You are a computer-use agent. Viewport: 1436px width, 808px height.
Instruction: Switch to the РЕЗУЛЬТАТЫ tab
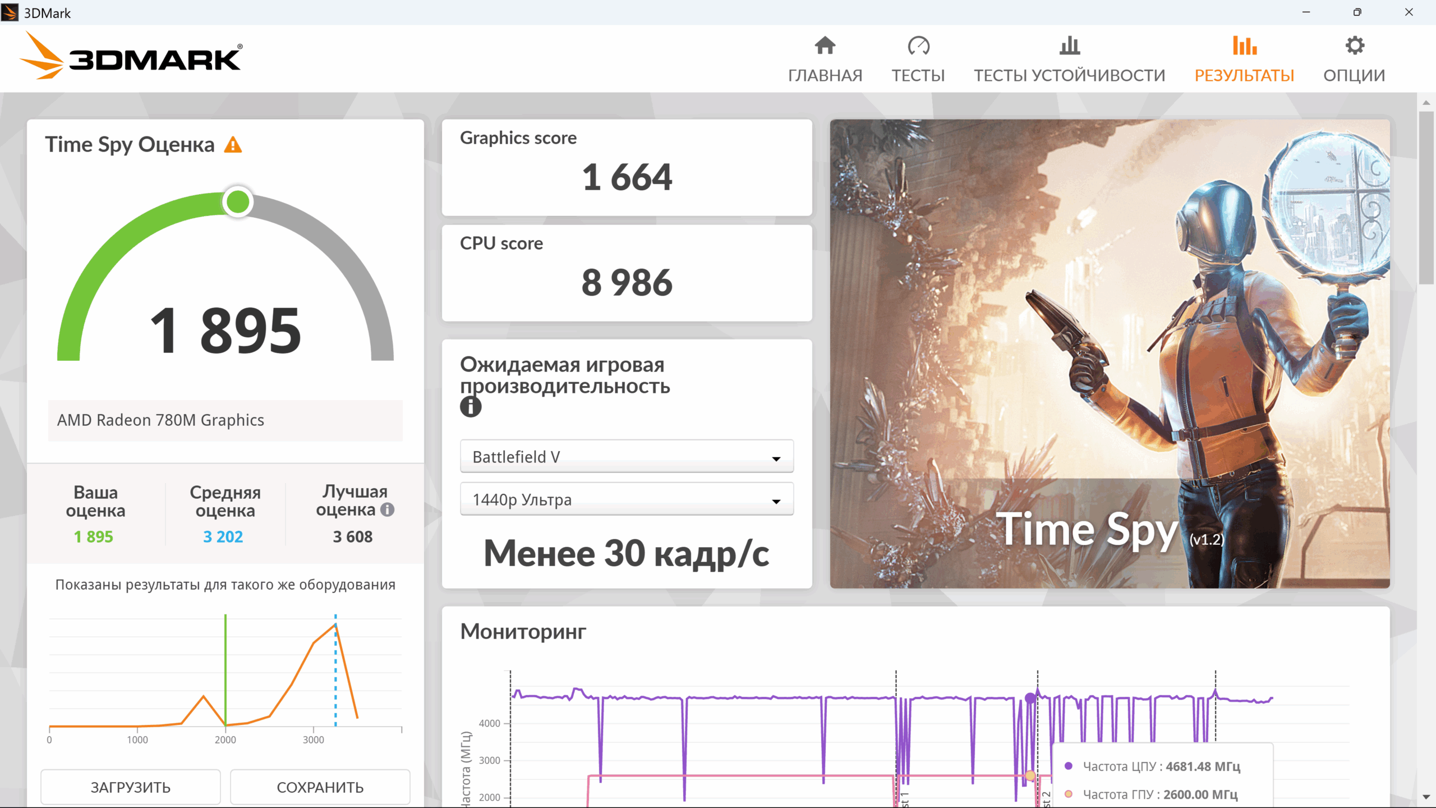point(1244,75)
